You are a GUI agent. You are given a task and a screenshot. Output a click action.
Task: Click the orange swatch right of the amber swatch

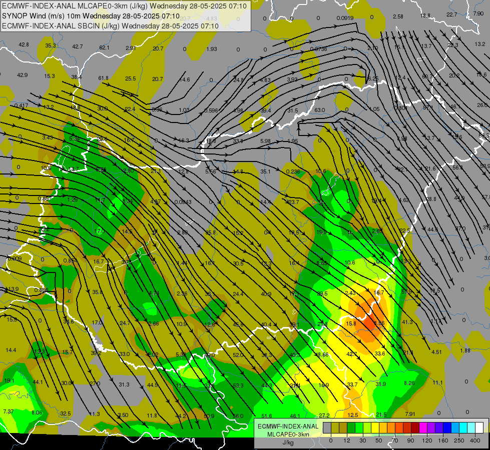pos(391,427)
